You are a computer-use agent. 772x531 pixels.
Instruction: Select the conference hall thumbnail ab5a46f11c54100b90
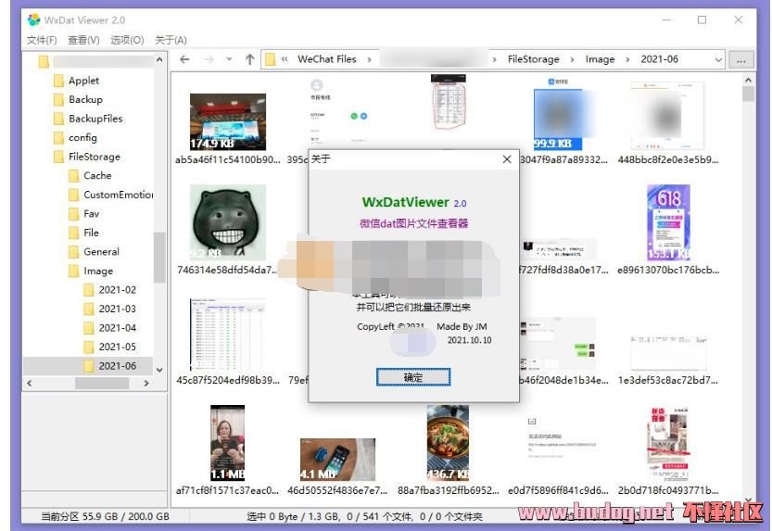pyautogui.click(x=228, y=121)
